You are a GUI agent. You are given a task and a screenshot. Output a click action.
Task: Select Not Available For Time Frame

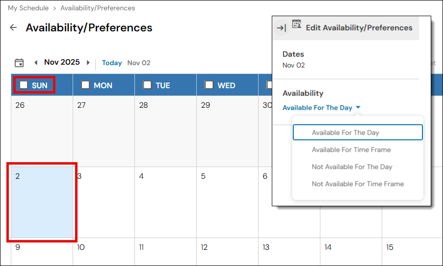click(x=358, y=184)
